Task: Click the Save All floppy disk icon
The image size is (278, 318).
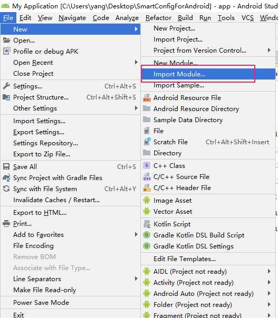Action: [x=6, y=167]
